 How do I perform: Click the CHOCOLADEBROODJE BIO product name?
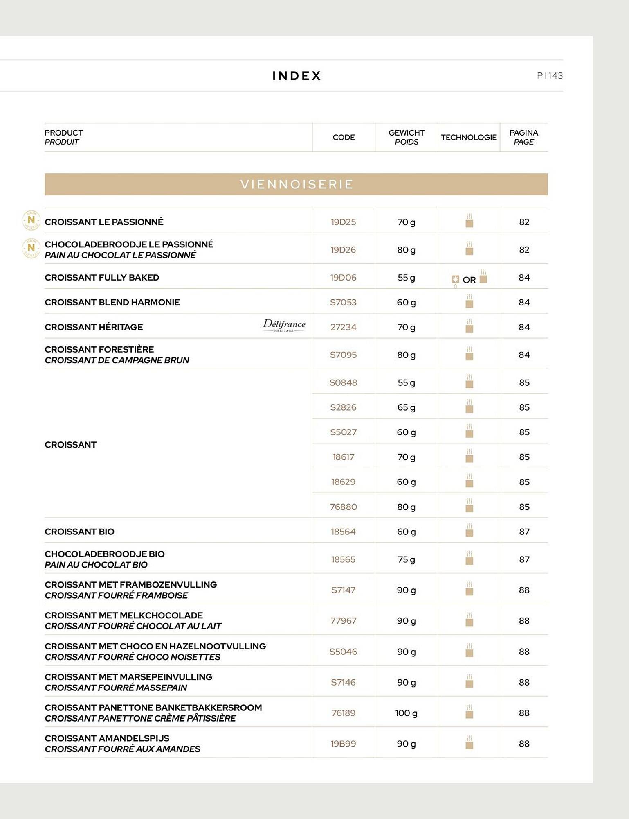105,554
